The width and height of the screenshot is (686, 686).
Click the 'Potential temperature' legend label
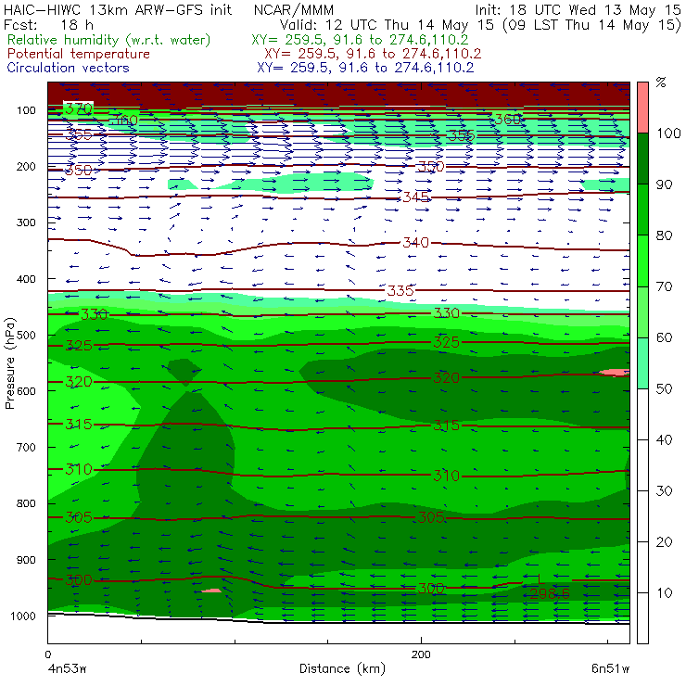coord(78,54)
